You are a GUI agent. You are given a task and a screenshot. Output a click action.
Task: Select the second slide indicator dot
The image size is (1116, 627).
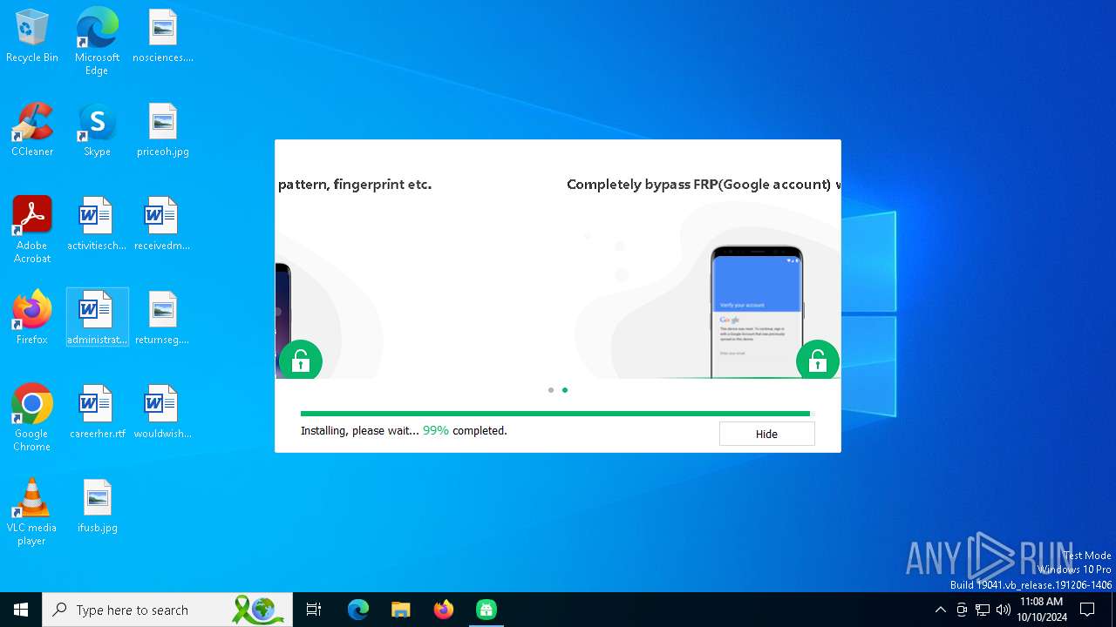pos(565,390)
